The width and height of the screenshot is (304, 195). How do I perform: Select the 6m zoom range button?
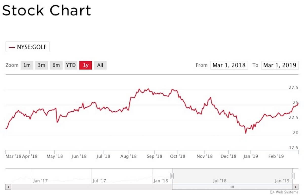pos(56,65)
